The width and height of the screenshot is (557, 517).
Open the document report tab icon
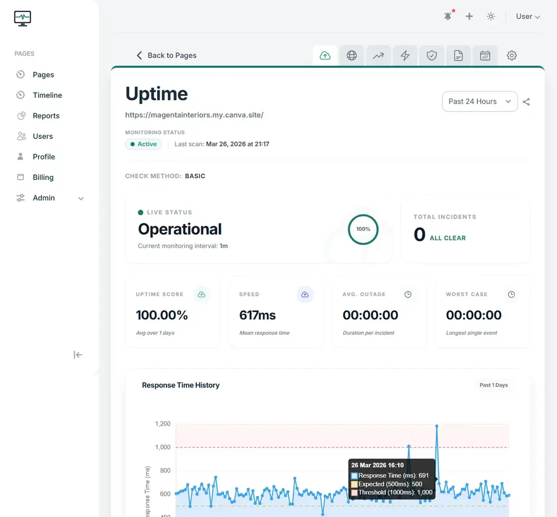[x=458, y=55]
